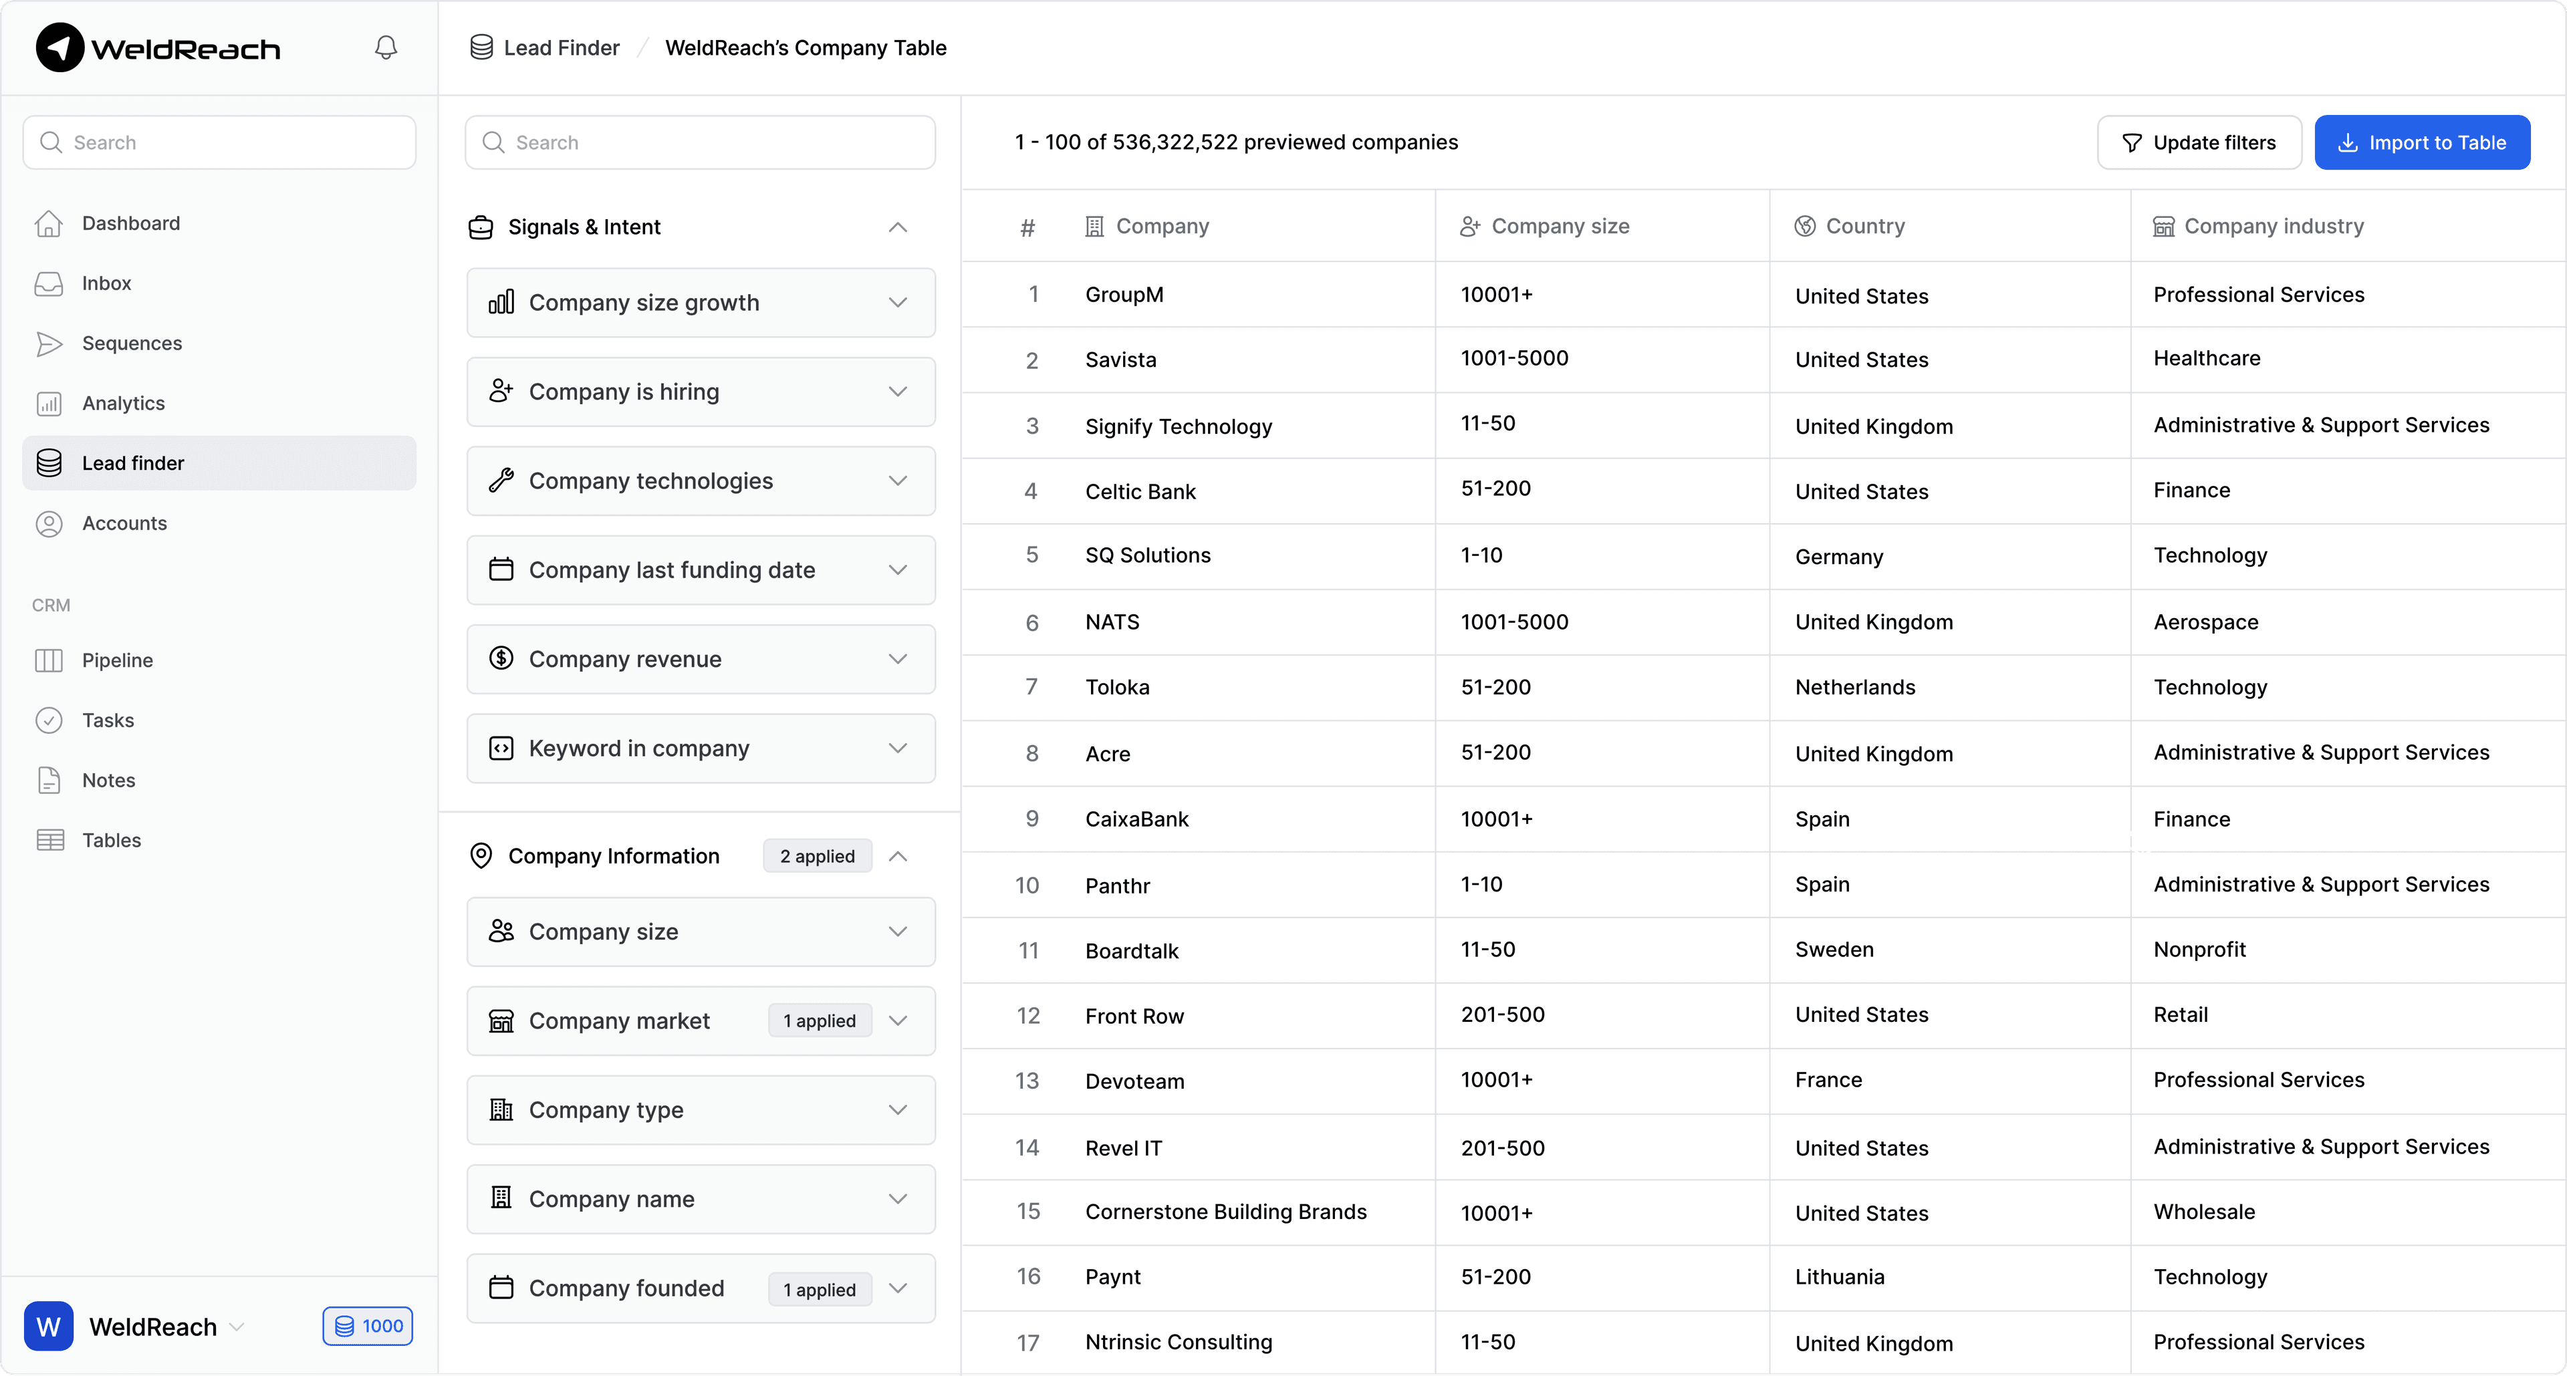The image size is (2567, 1376).
Task: Click the Cornerstone Building Brands cell
Action: 1226,1212
